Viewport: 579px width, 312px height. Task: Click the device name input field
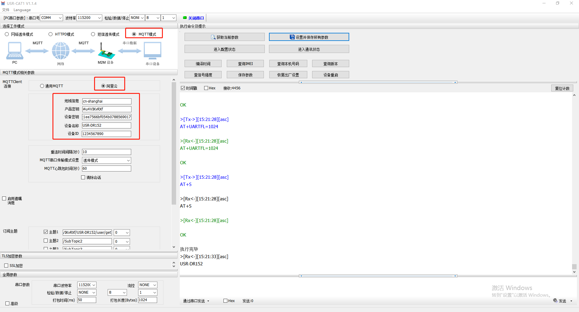106,125
